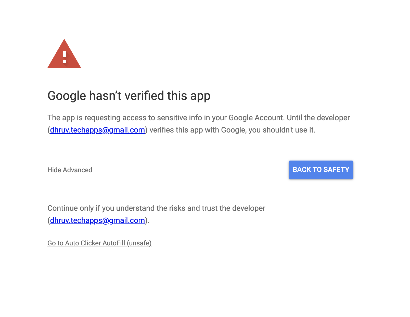Screen dimensions: 410x317
Task: Open developer email link in the top paragraph
Action: pos(97,130)
